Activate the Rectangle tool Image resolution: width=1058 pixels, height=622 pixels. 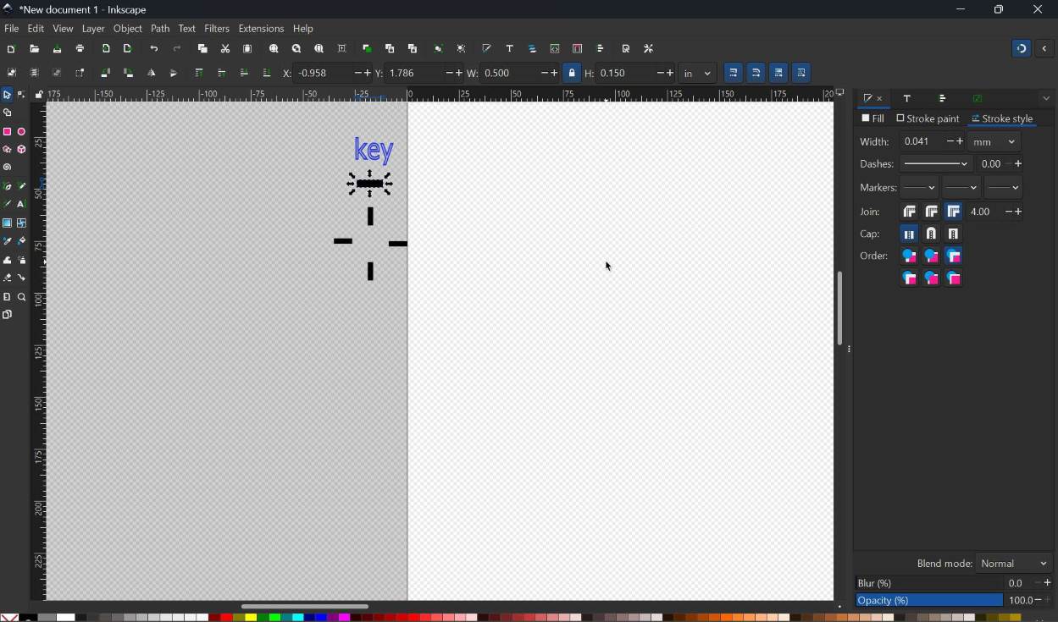pos(8,131)
